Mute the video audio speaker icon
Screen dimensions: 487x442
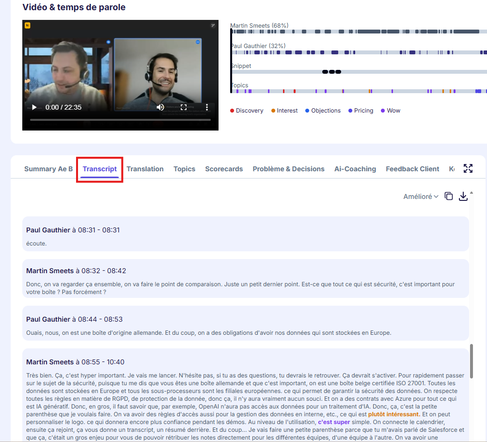[x=160, y=107]
